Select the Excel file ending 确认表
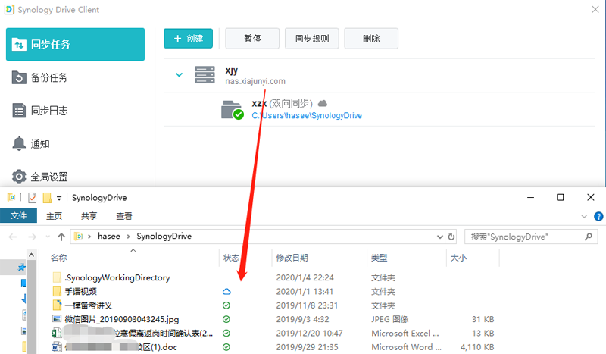Screen dimensions: 606x354 [139, 333]
